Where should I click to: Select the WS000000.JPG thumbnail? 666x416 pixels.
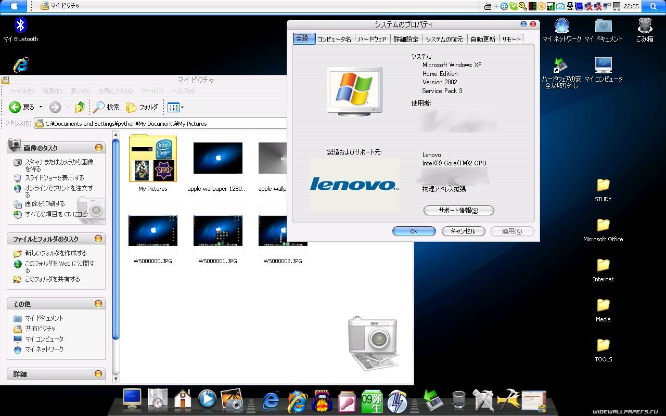coord(153,230)
